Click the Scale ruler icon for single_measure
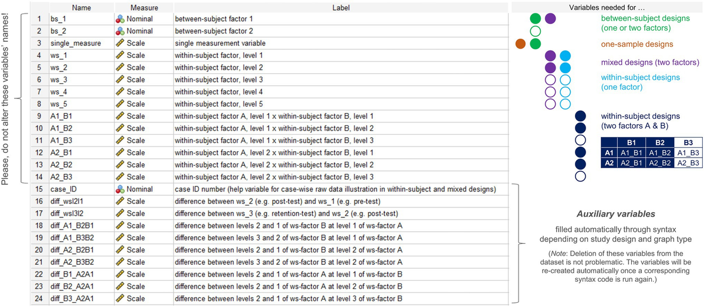This screenshot has width=704, height=307. coord(120,43)
